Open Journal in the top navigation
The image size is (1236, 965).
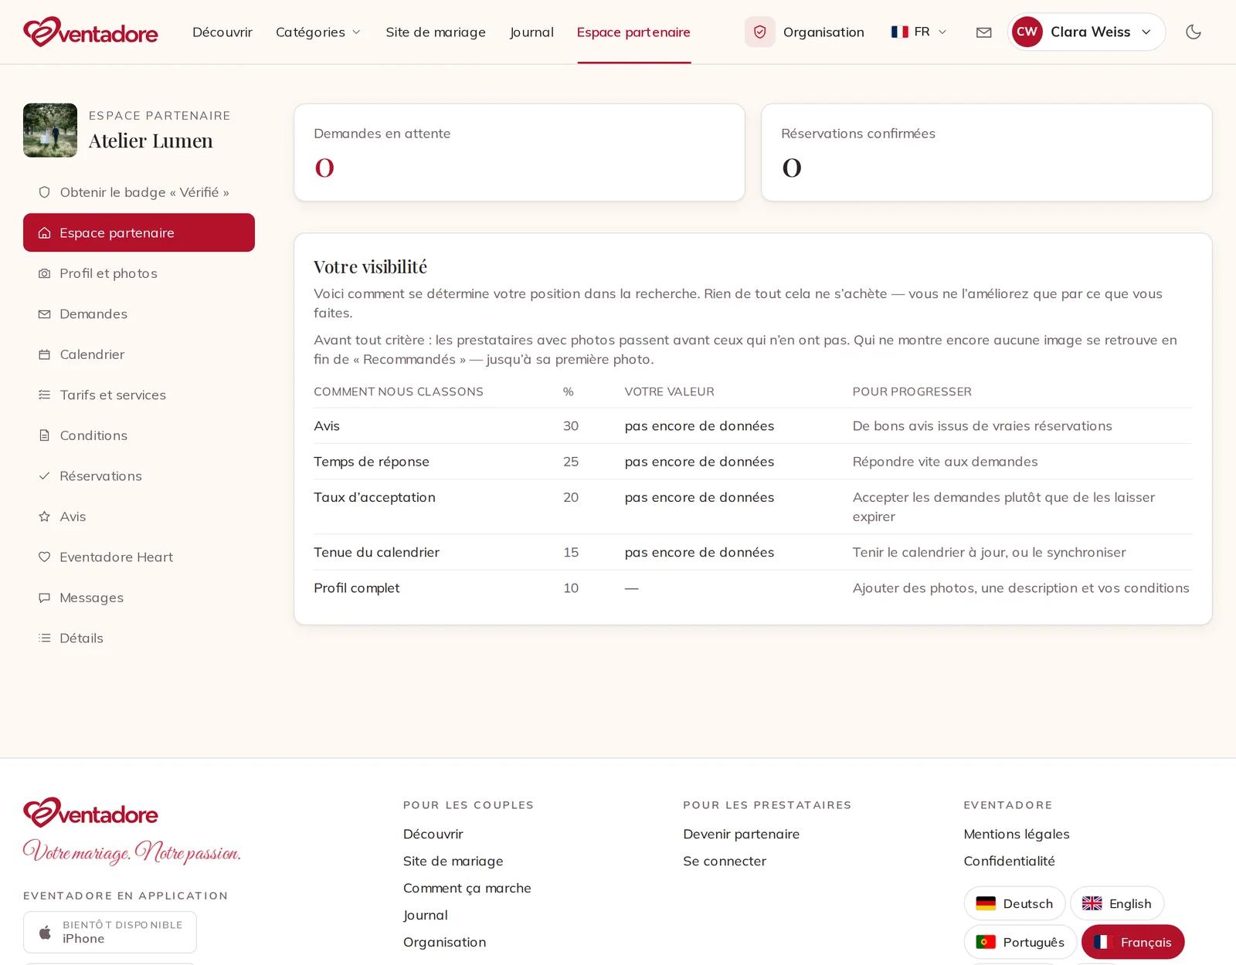[531, 32]
